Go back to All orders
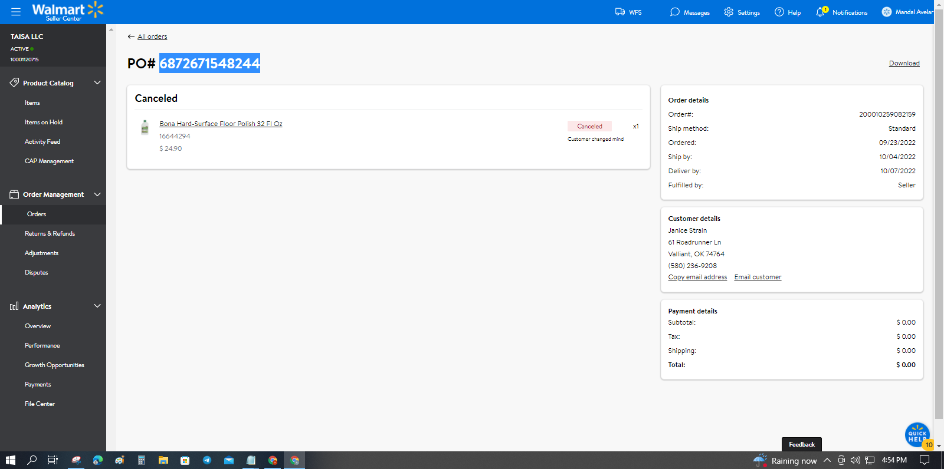 click(x=152, y=37)
